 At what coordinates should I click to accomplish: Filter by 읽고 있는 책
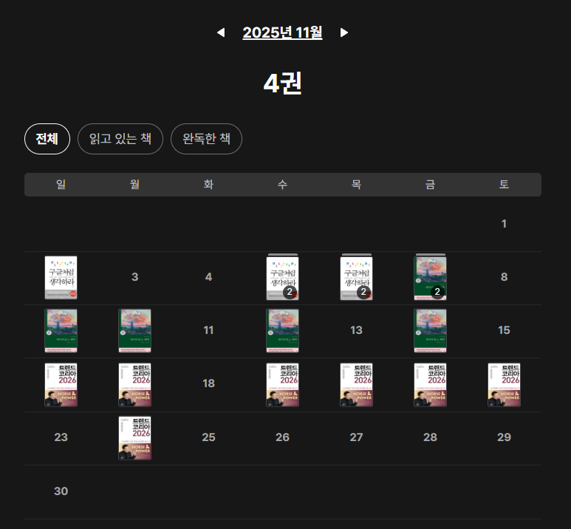coord(120,139)
